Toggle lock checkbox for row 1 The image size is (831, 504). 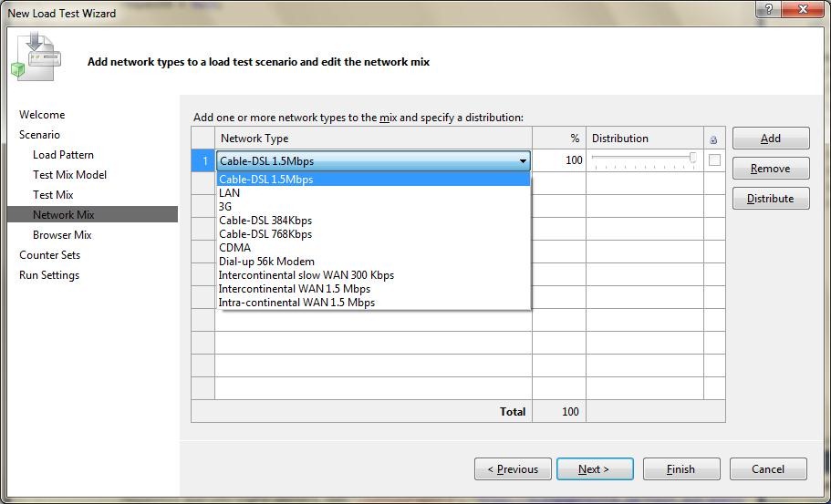coord(714,159)
